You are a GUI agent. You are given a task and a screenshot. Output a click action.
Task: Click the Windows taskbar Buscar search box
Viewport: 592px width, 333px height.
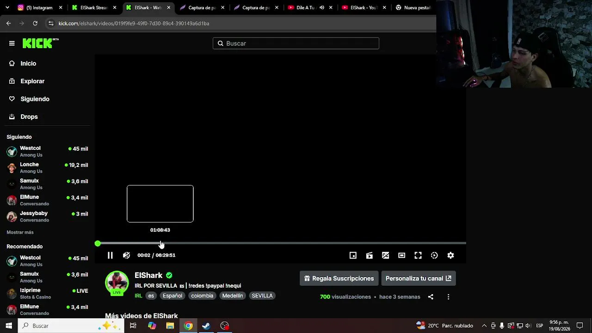[71, 326]
